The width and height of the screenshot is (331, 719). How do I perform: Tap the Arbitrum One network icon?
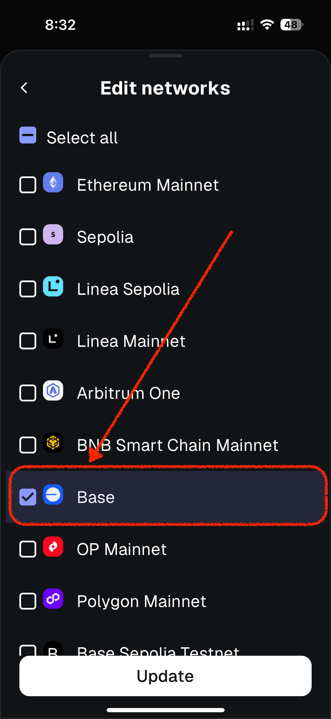click(x=53, y=390)
